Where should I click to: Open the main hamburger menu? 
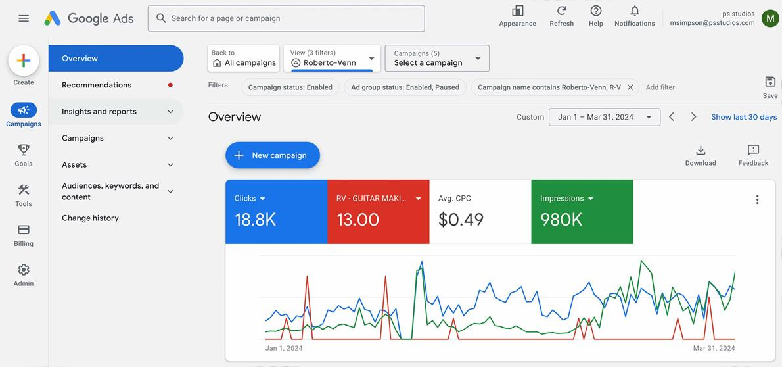click(24, 18)
